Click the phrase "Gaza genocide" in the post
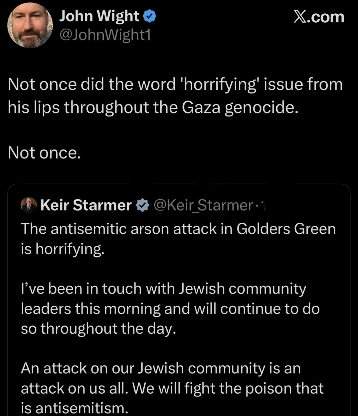The height and width of the screenshot is (416, 358). (240, 107)
